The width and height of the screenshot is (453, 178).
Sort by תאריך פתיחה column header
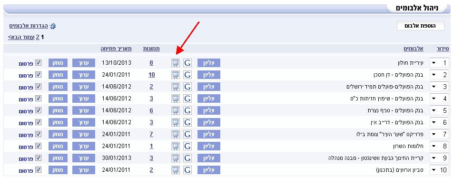[x=116, y=49]
